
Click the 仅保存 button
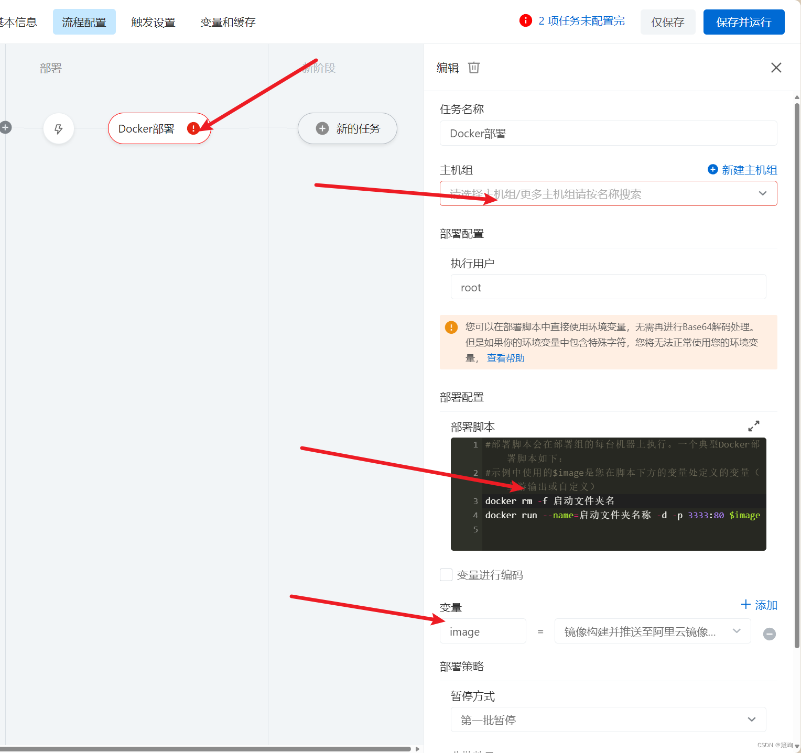668,22
